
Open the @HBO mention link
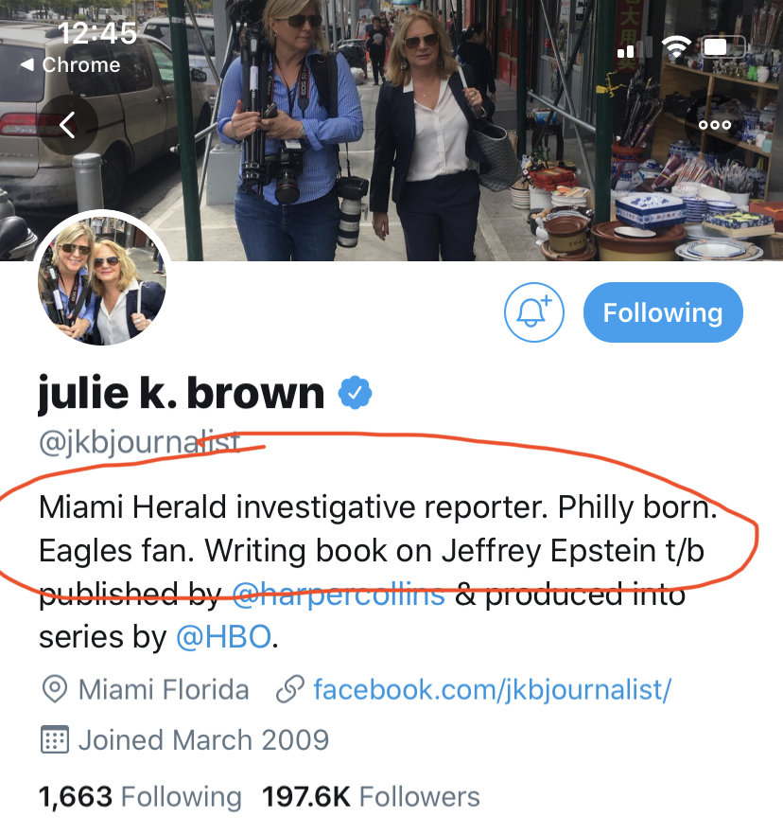click(x=223, y=637)
